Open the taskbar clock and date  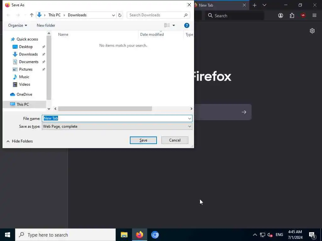tap(295, 235)
